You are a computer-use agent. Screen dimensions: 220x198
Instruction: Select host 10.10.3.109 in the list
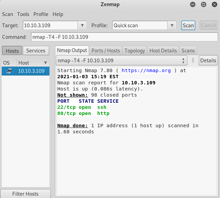coord(26,71)
